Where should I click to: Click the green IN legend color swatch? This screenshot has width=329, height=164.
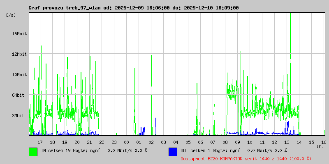tap(33, 152)
